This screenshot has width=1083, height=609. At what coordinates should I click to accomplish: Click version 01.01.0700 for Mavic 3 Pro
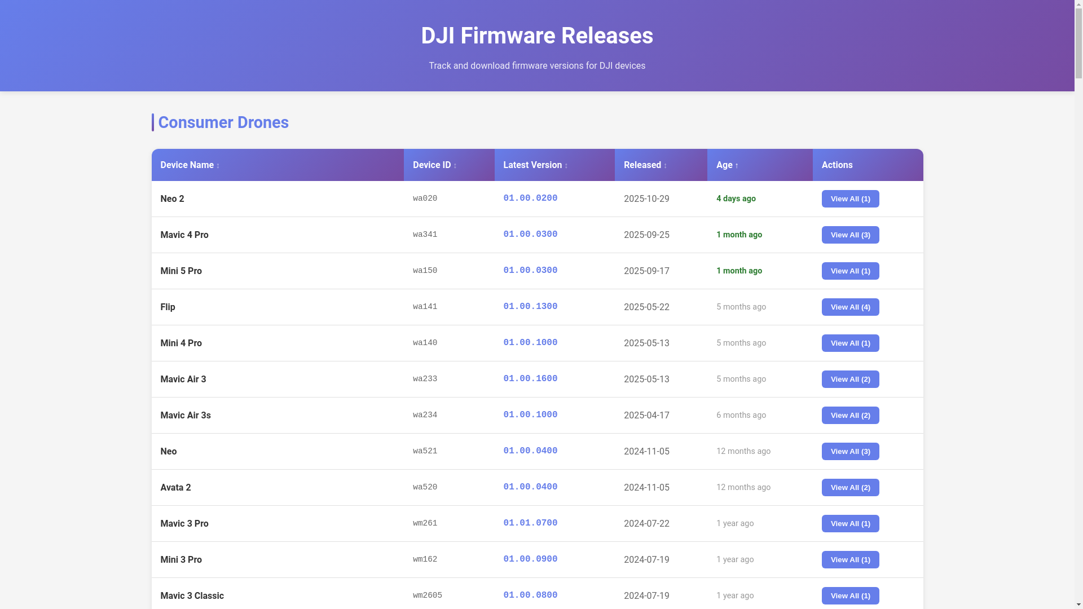click(x=530, y=523)
